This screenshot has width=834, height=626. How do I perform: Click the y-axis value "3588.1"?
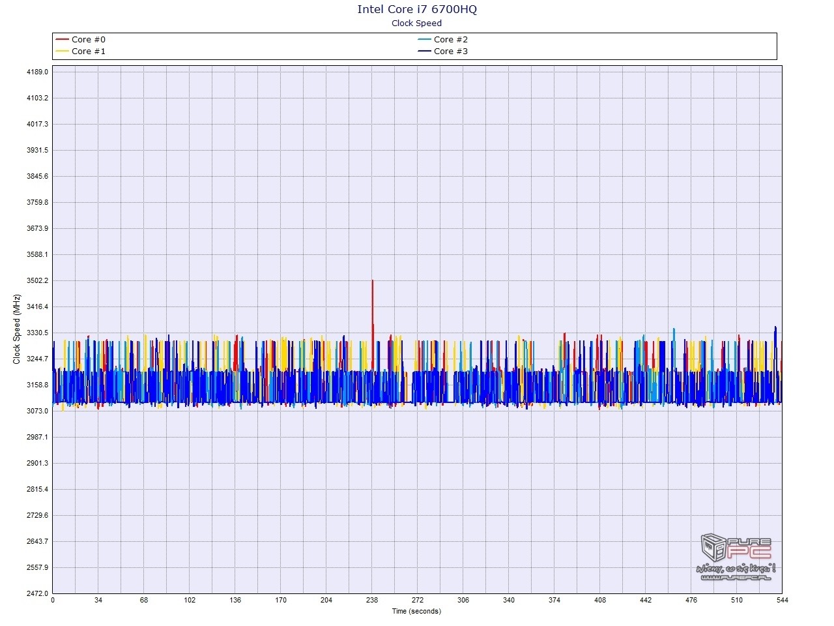[x=37, y=254]
